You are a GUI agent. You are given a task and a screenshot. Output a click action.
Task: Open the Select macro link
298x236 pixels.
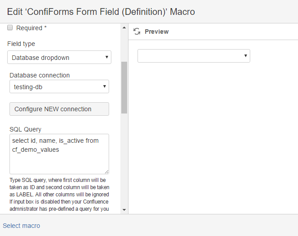21,226
